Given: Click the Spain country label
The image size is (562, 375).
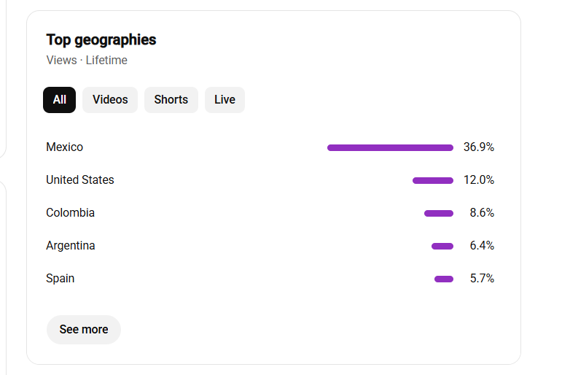Looking at the screenshot, I should (x=61, y=279).
